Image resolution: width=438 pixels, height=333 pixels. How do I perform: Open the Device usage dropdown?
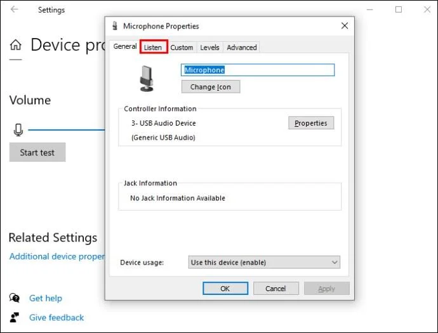point(264,262)
